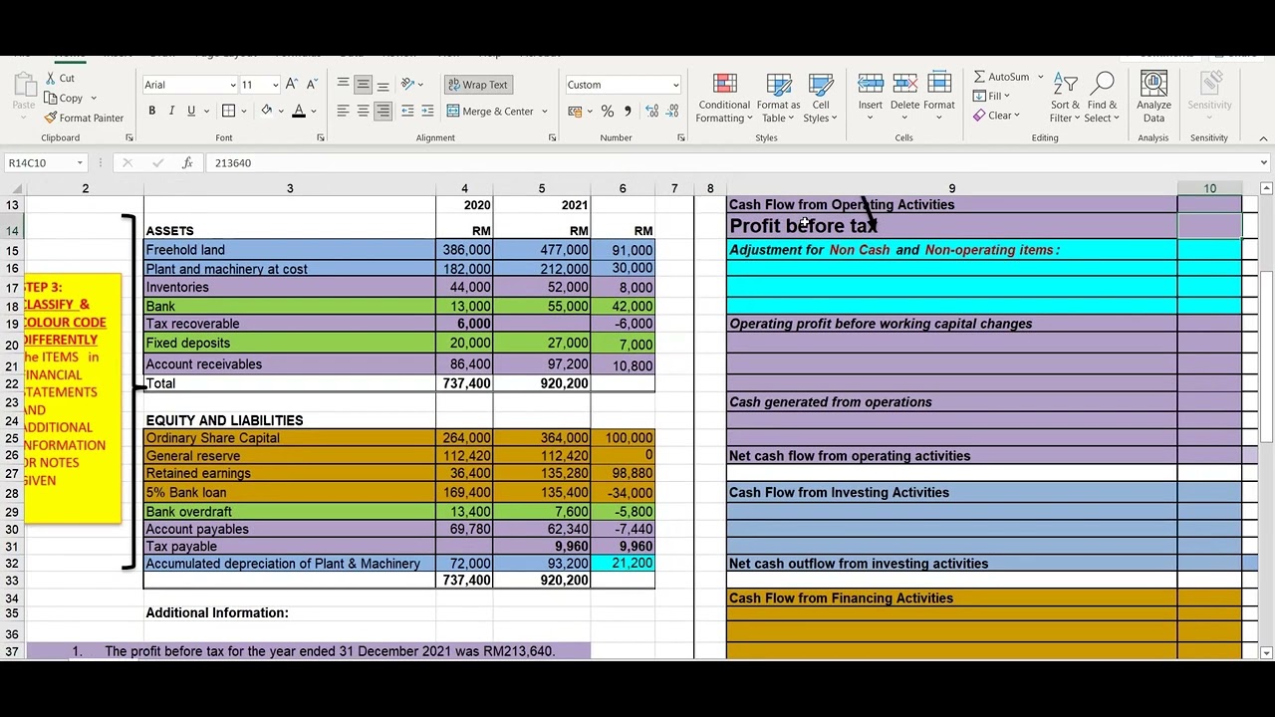Image resolution: width=1275 pixels, height=717 pixels.
Task: Open the Fill Color dropdown arrow
Action: [281, 112]
